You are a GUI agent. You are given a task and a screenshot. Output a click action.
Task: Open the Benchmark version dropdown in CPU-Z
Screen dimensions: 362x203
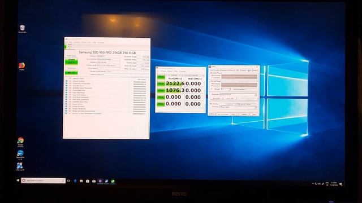point(238,94)
